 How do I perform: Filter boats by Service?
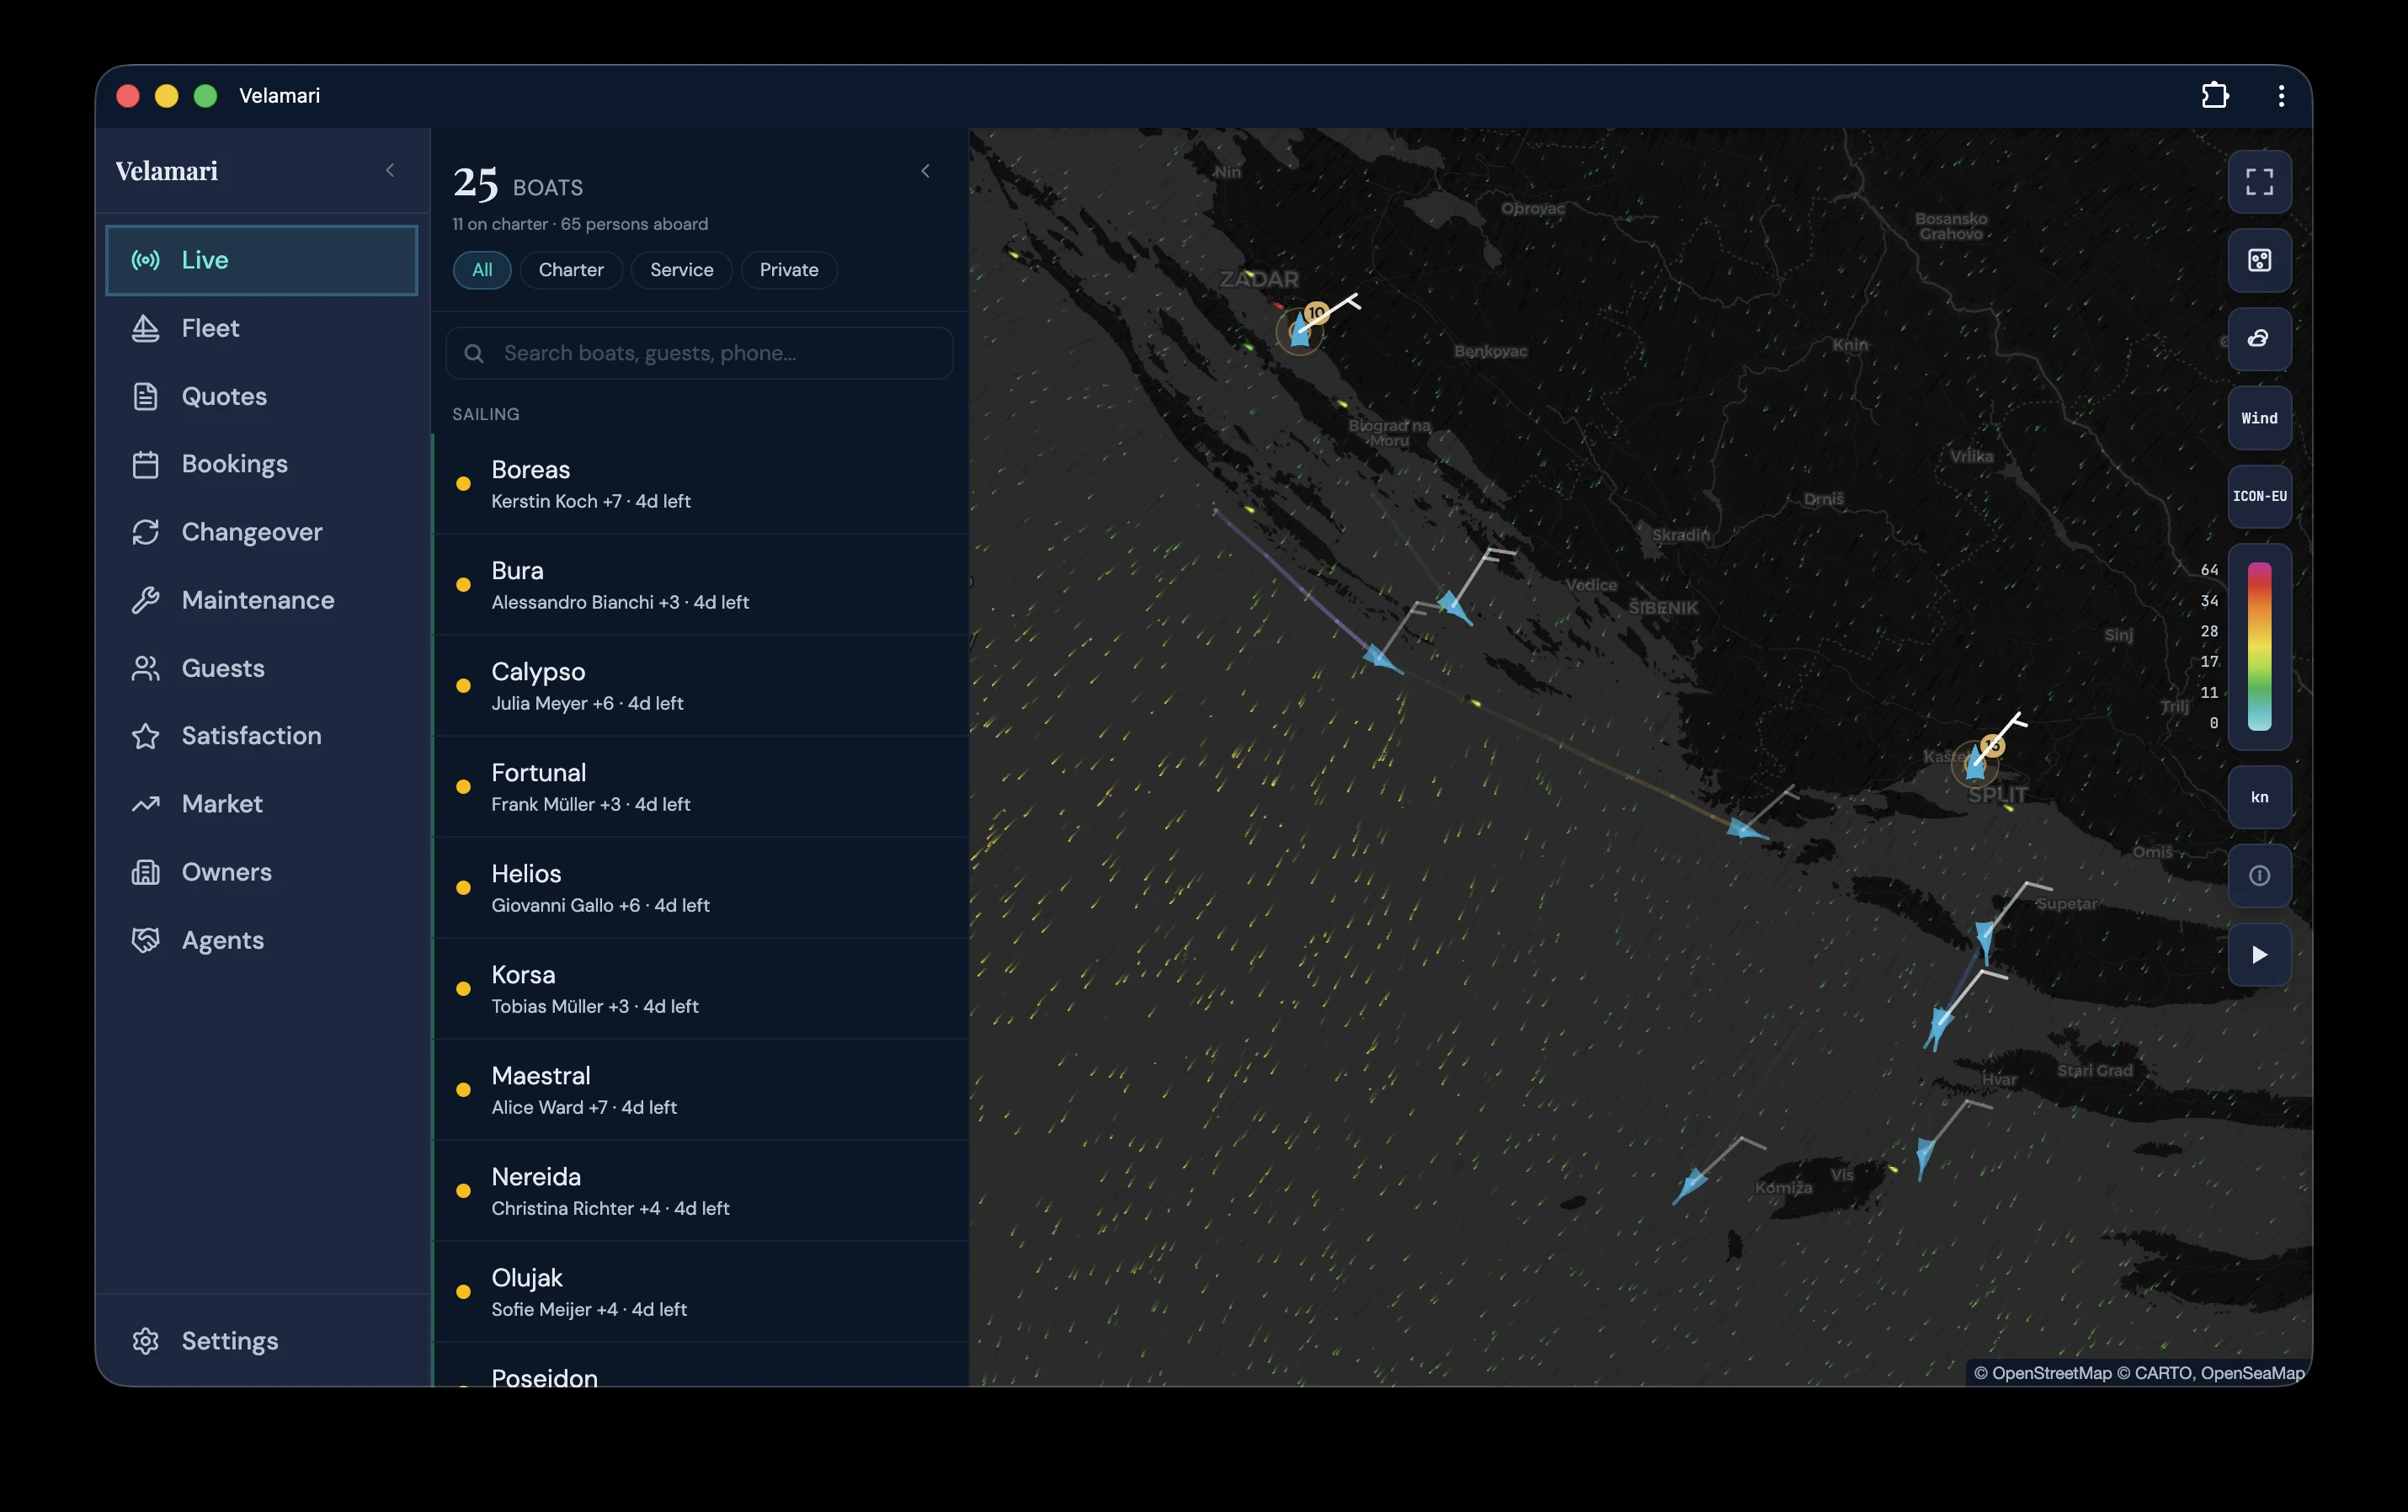[x=681, y=270]
